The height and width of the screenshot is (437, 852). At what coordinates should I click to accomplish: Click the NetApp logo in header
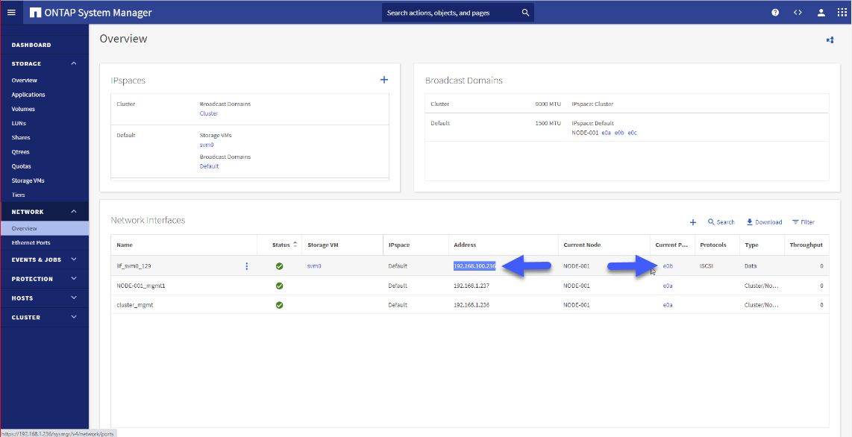(x=36, y=13)
